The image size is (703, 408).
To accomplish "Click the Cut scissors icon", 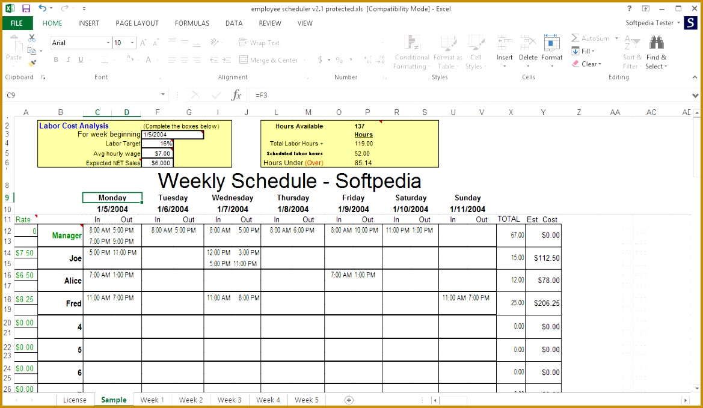I will [32, 38].
